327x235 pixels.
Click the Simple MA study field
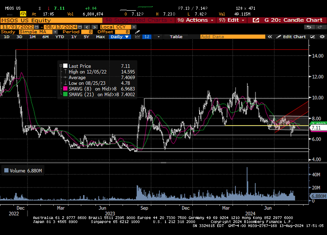tap(36, 32)
